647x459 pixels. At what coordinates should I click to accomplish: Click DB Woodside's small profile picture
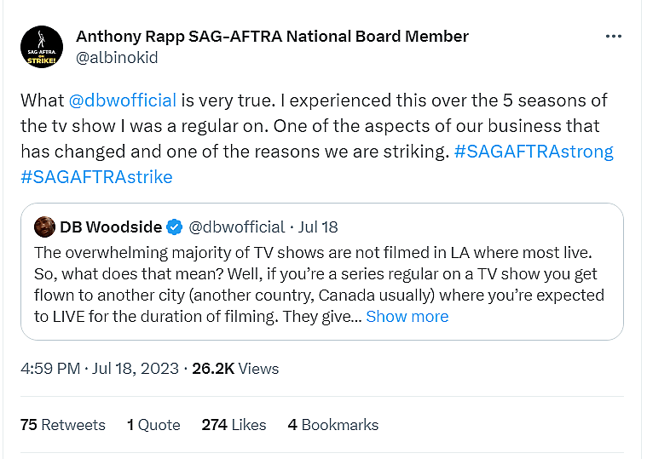coord(44,227)
